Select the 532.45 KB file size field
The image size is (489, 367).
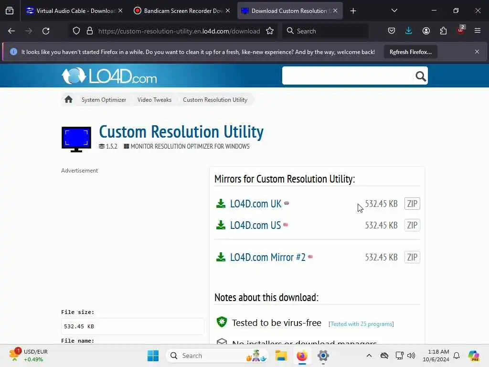pos(133,326)
